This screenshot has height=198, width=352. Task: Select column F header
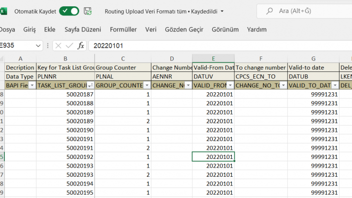(x=261, y=58)
